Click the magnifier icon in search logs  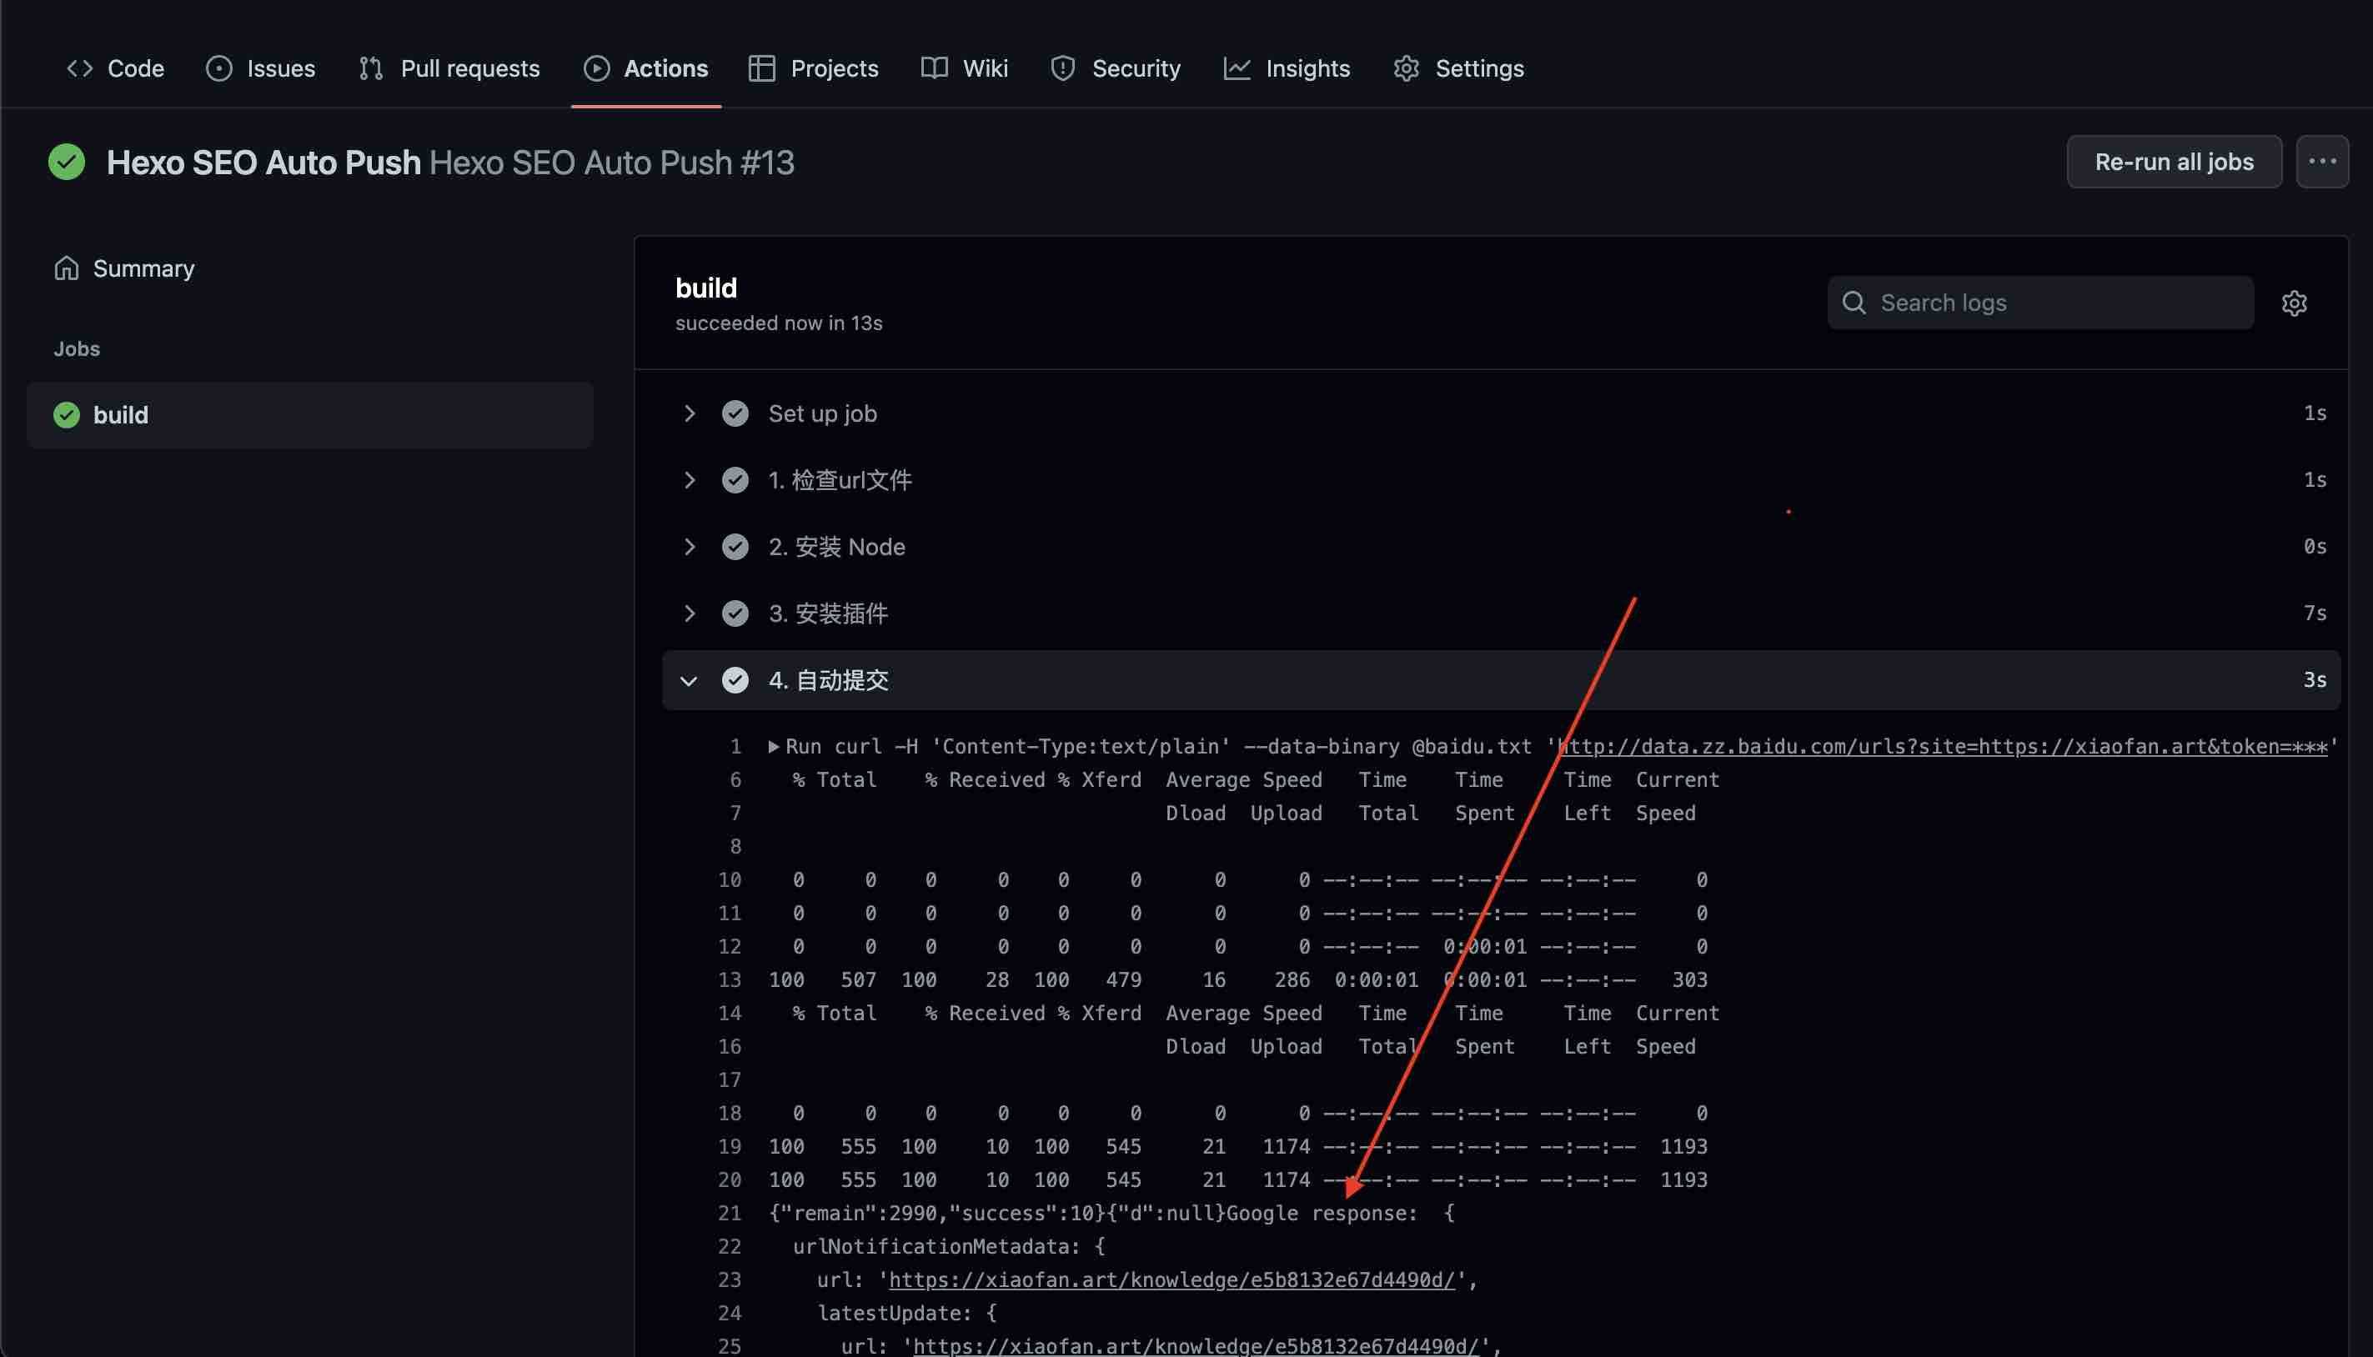1854,303
